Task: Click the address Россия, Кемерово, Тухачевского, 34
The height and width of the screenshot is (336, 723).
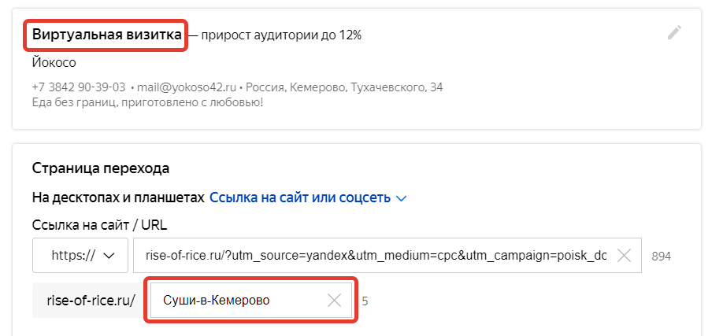Action: pos(344,87)
